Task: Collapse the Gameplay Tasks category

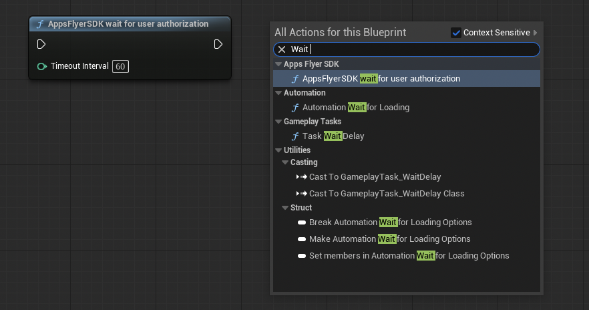Action: click(278, 122)
